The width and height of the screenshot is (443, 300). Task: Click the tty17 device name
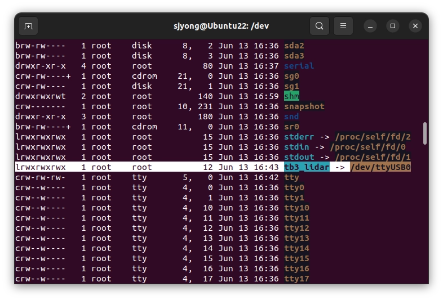pos(296,279)
